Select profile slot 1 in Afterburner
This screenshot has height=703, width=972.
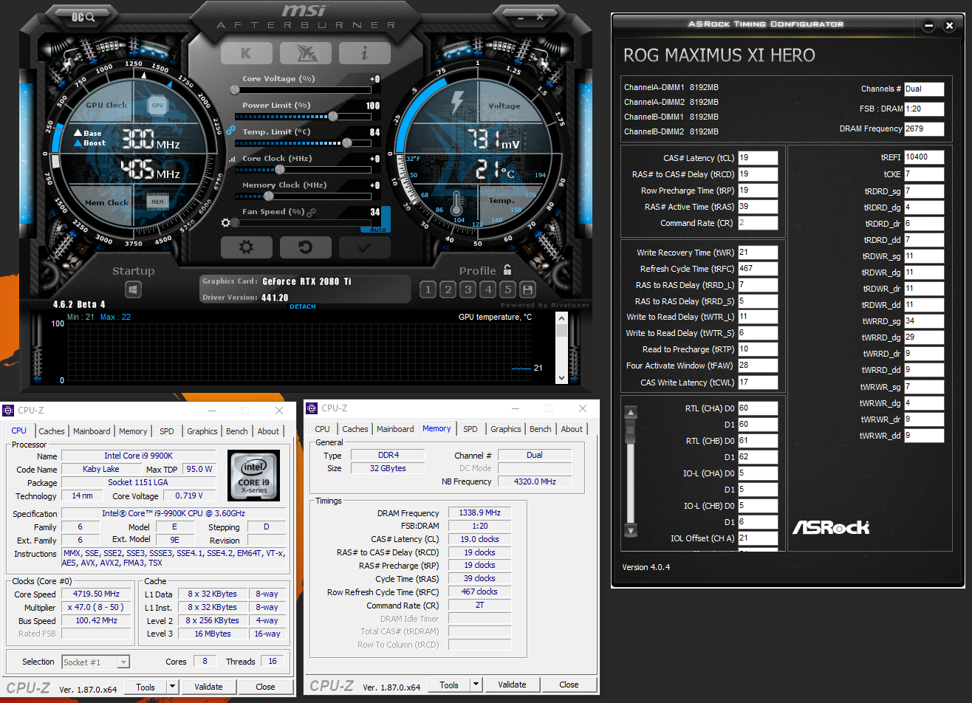[x=428, y=289]
